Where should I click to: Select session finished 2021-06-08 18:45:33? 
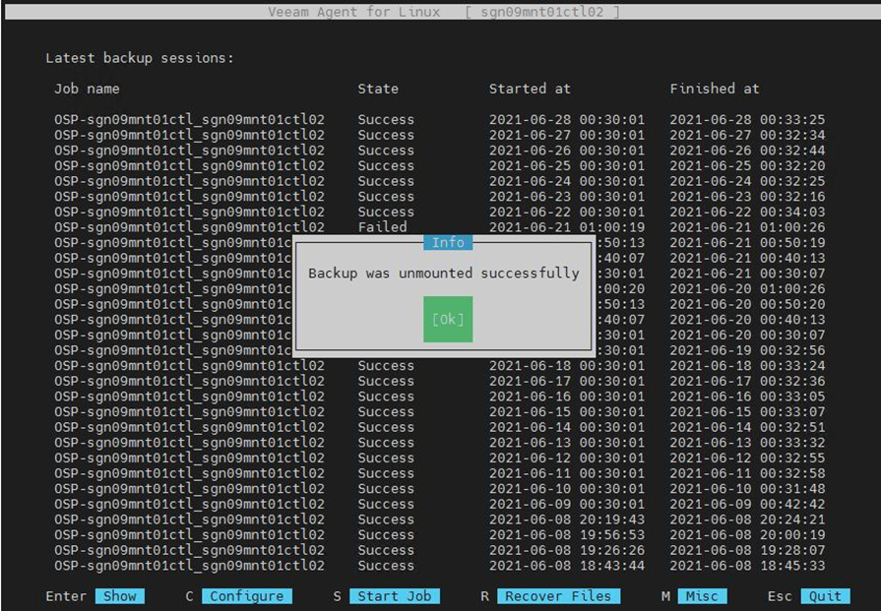[x=746, y=566]
